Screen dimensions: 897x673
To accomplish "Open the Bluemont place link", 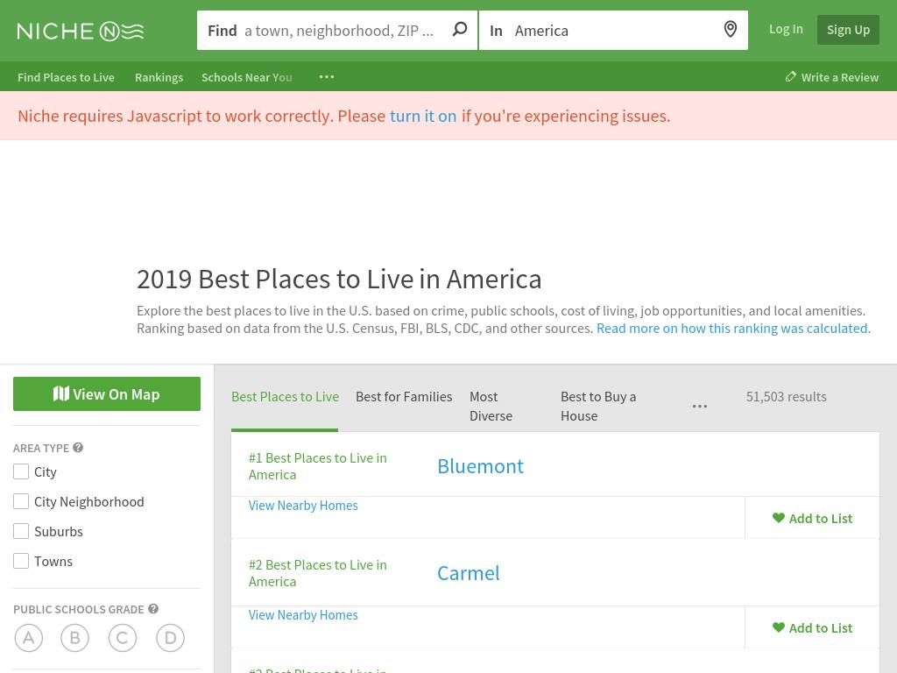I will [480, 466].
